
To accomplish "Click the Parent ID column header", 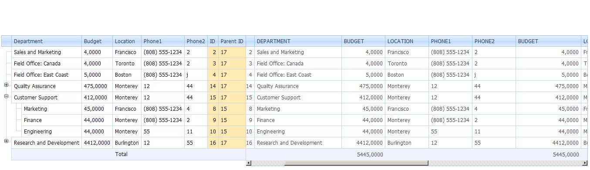I will [232, 41].
